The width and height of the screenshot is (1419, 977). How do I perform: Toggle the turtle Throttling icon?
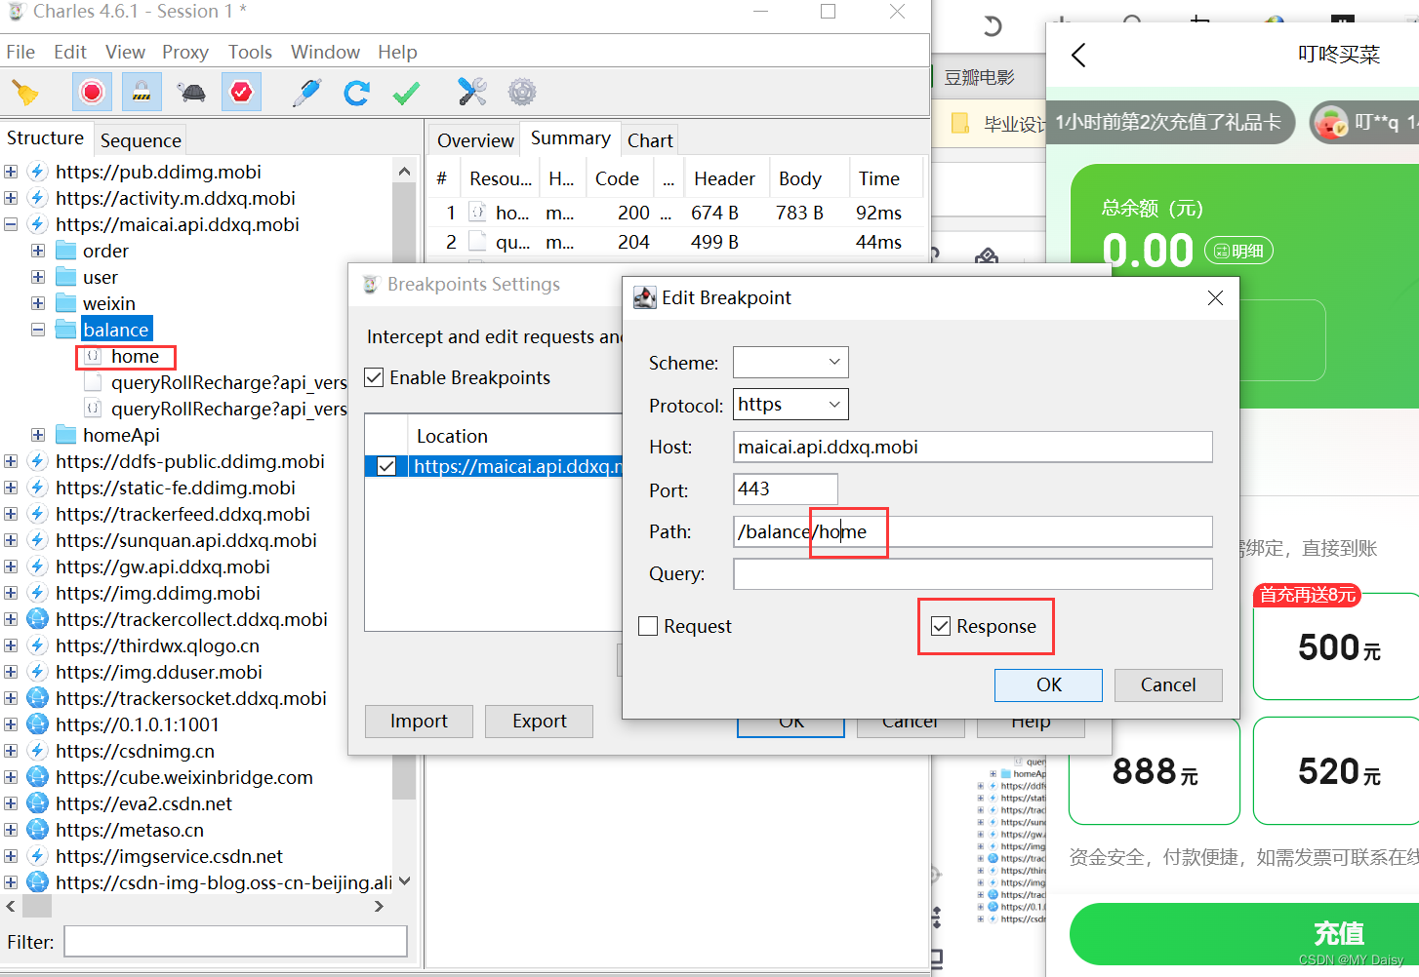[191, 93]
